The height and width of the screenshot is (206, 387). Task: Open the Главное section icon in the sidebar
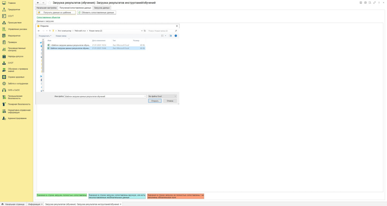click(4, 3)
